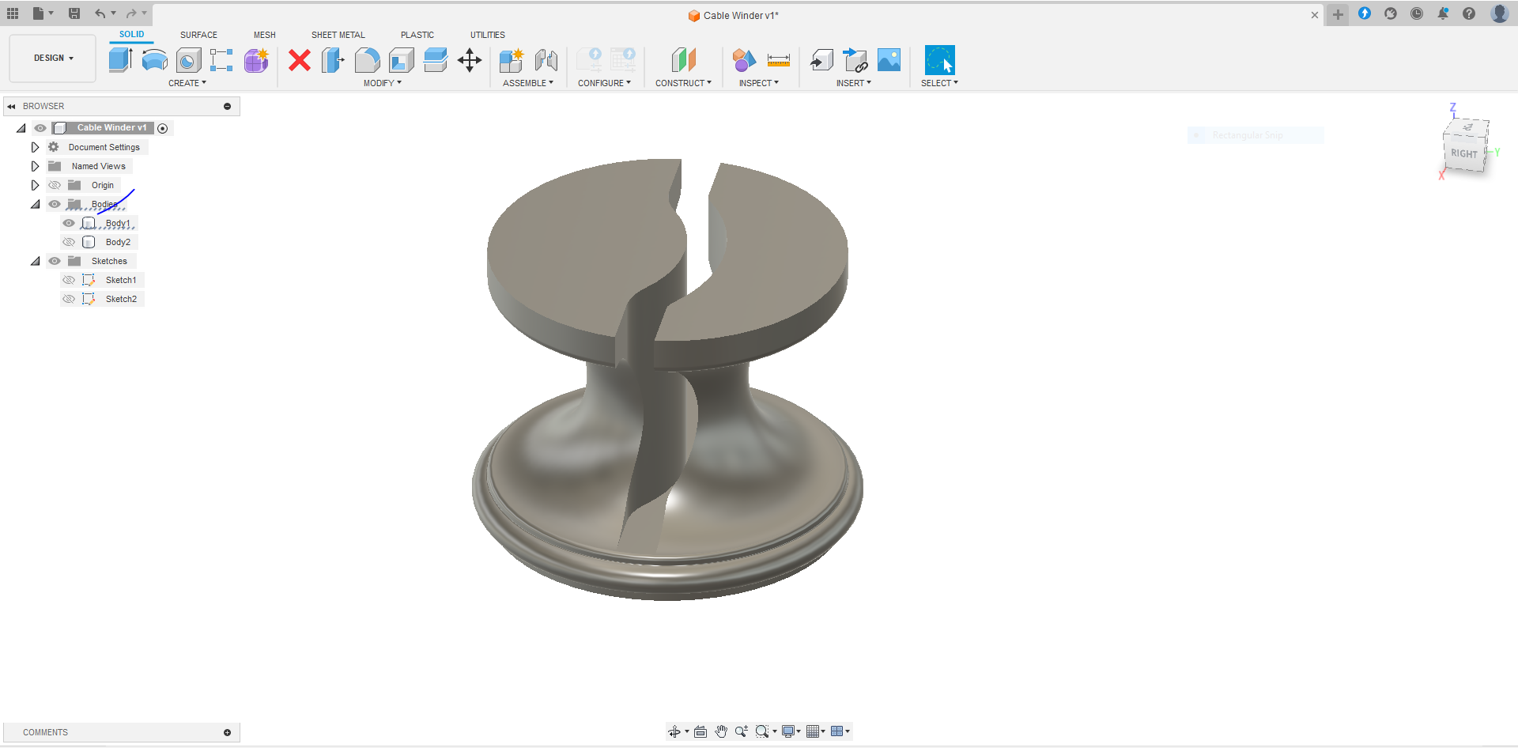Click the Hole tool icon

pos(188,60)
